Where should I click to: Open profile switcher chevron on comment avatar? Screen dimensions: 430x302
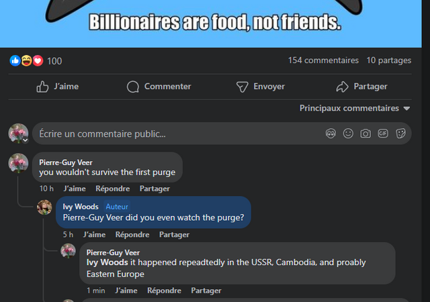[26, 140]
